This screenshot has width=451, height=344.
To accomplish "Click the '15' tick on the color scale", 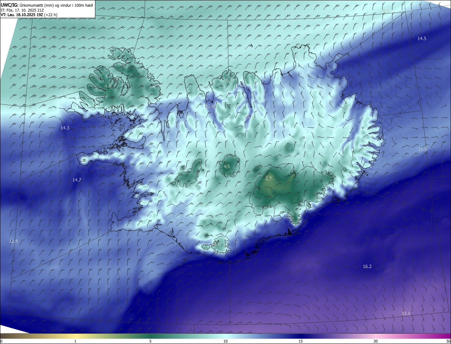I will [x=301, y=341].
